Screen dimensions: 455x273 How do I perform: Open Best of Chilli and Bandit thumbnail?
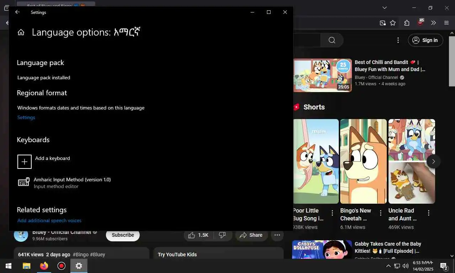point(322,75)
